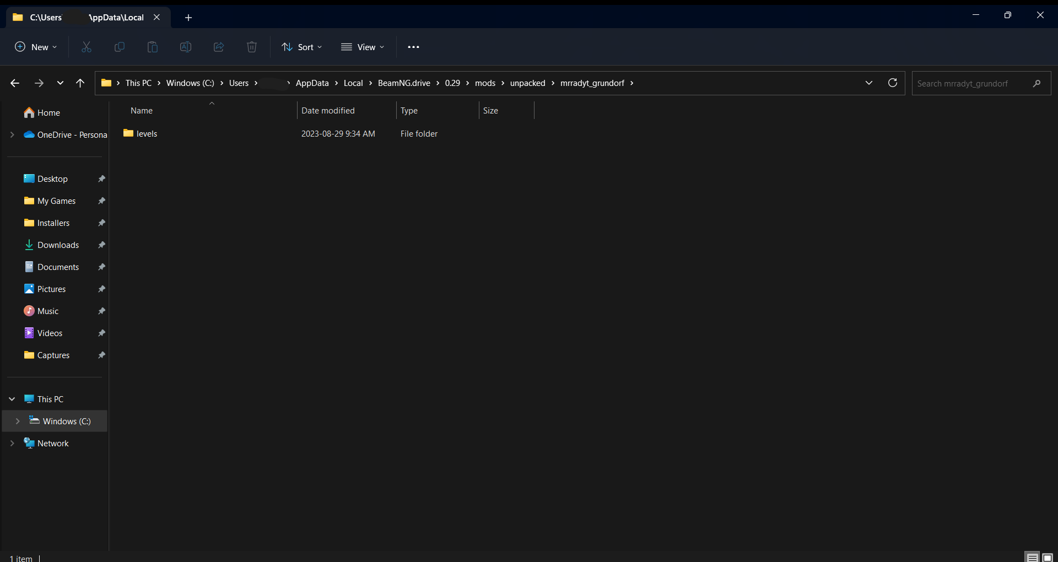Viewport: 1058px width, 562px height.
Task: Unpin Music via its pin icon
Action: coord(102,311)
